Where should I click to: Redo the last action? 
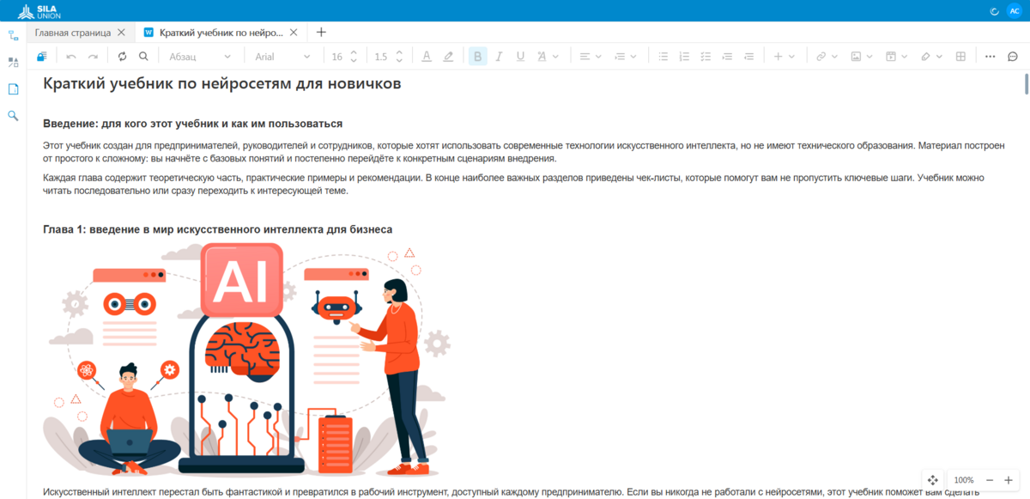pos(93,57)
